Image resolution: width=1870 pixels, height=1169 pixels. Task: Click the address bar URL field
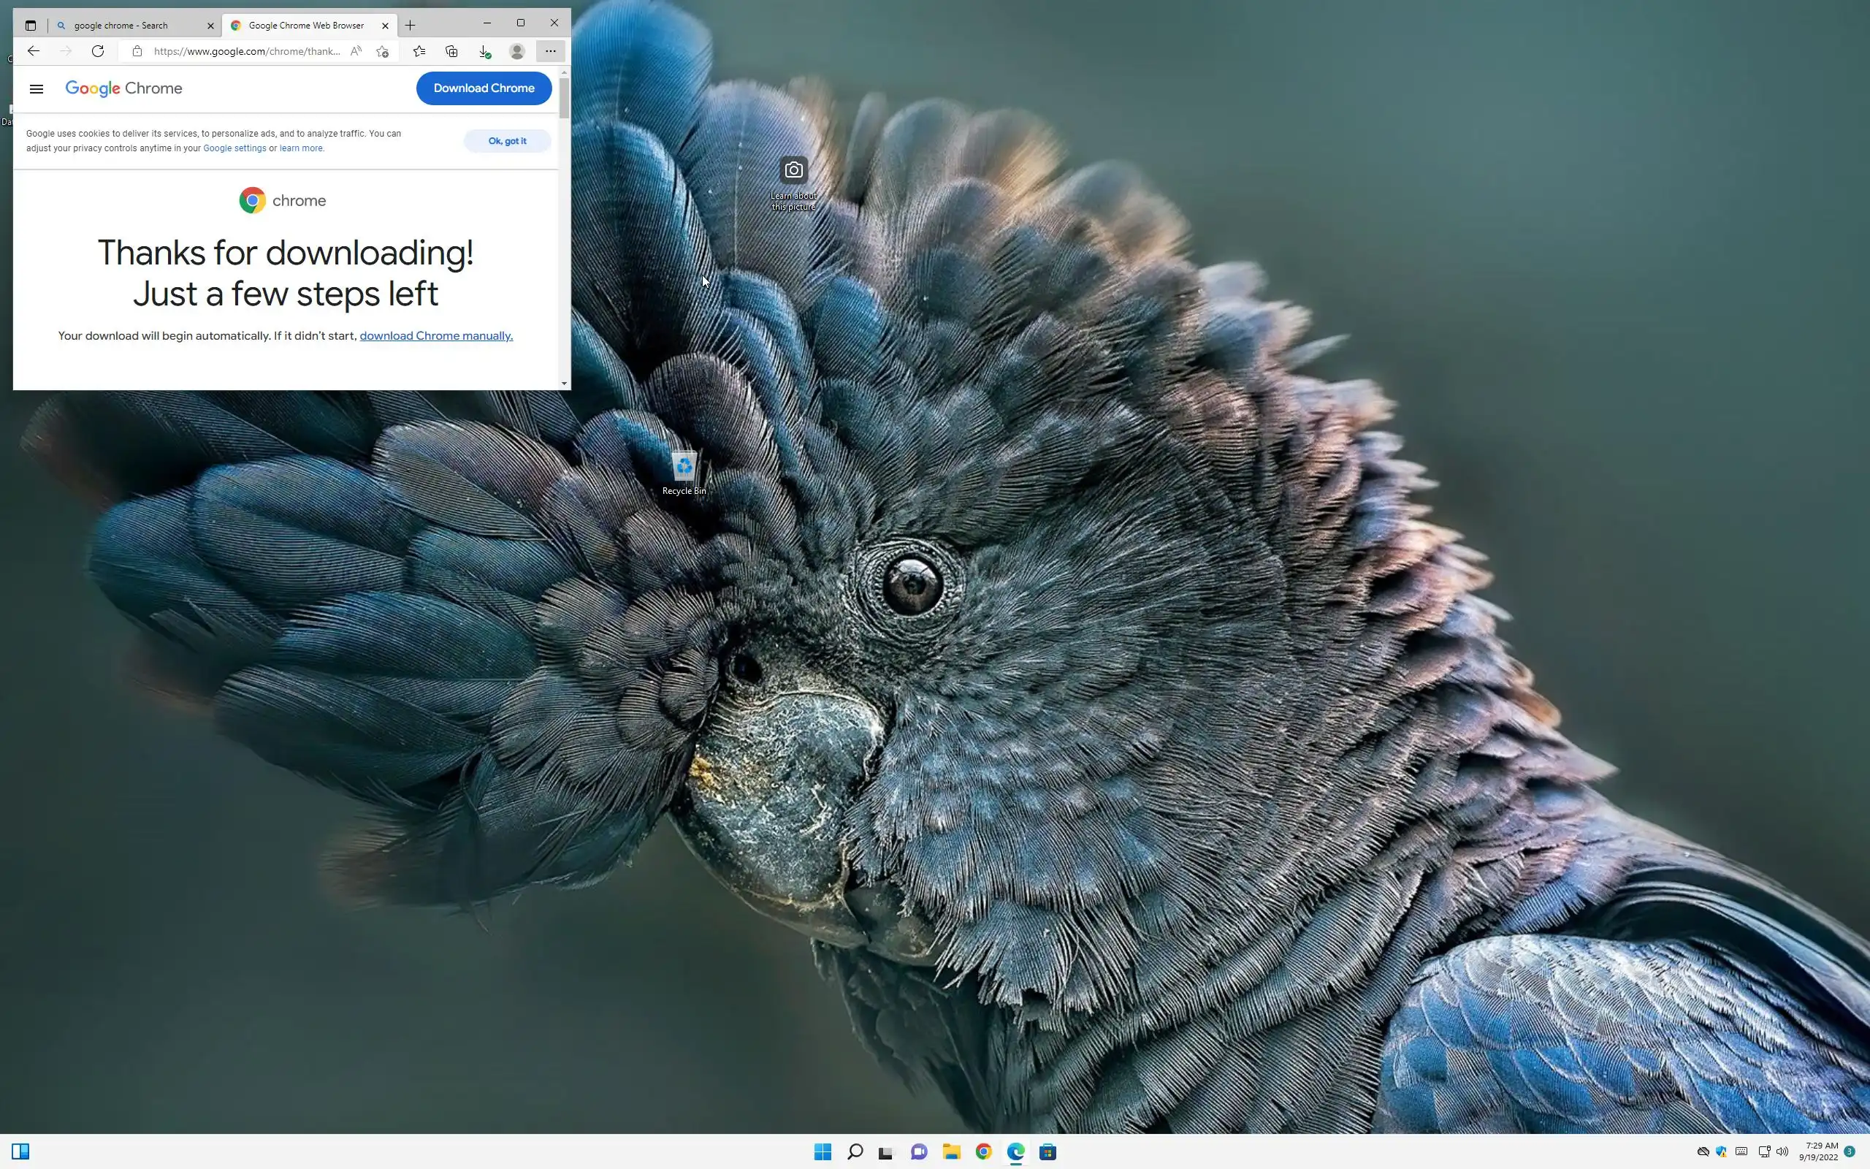tap(245, 51)
